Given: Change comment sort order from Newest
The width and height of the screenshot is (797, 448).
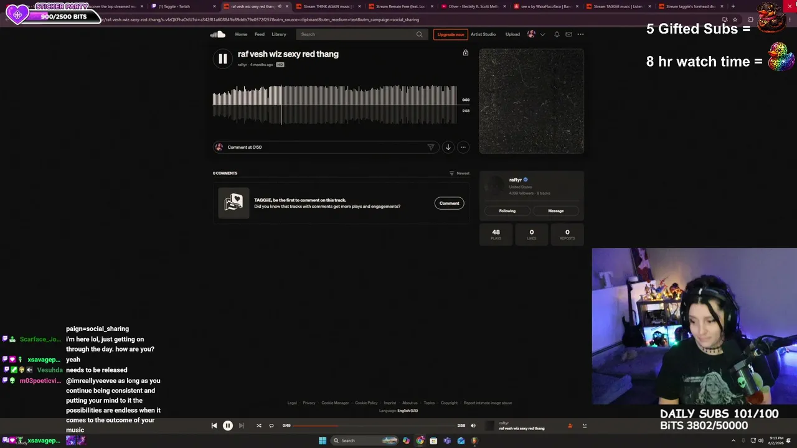Looking at the screenshot, I should [460, 173].
